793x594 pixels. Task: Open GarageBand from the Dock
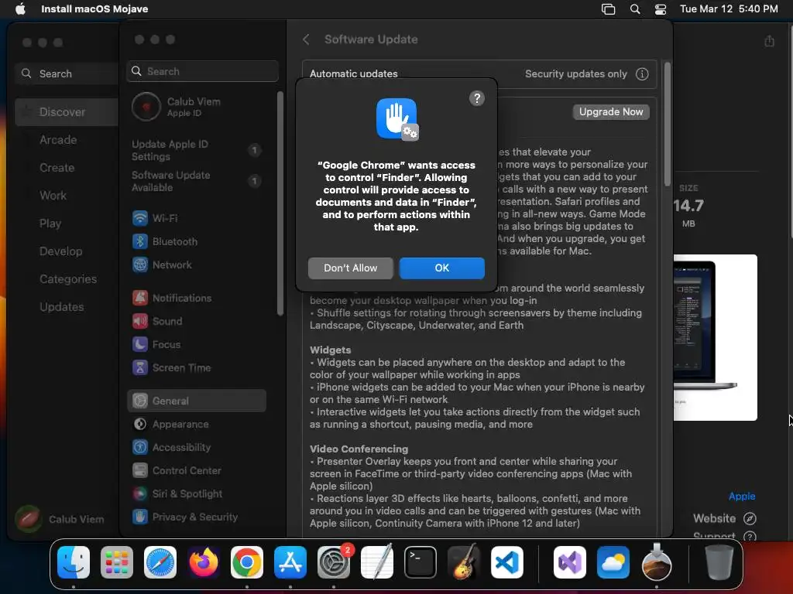click(x=464, y=562)
